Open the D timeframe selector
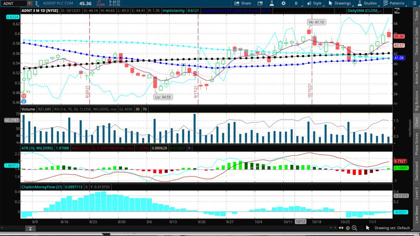The width and height of the screenshot is (420, 236). (297, 3)
